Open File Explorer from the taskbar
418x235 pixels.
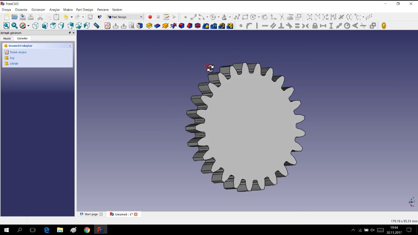[60, 230]
